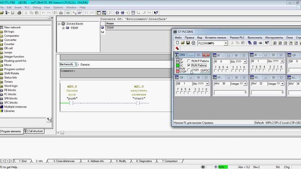Open the Bits format dropdown of QB 1
Image resolution: width=301 pixels, height=169 pixels.
(207, 84)
